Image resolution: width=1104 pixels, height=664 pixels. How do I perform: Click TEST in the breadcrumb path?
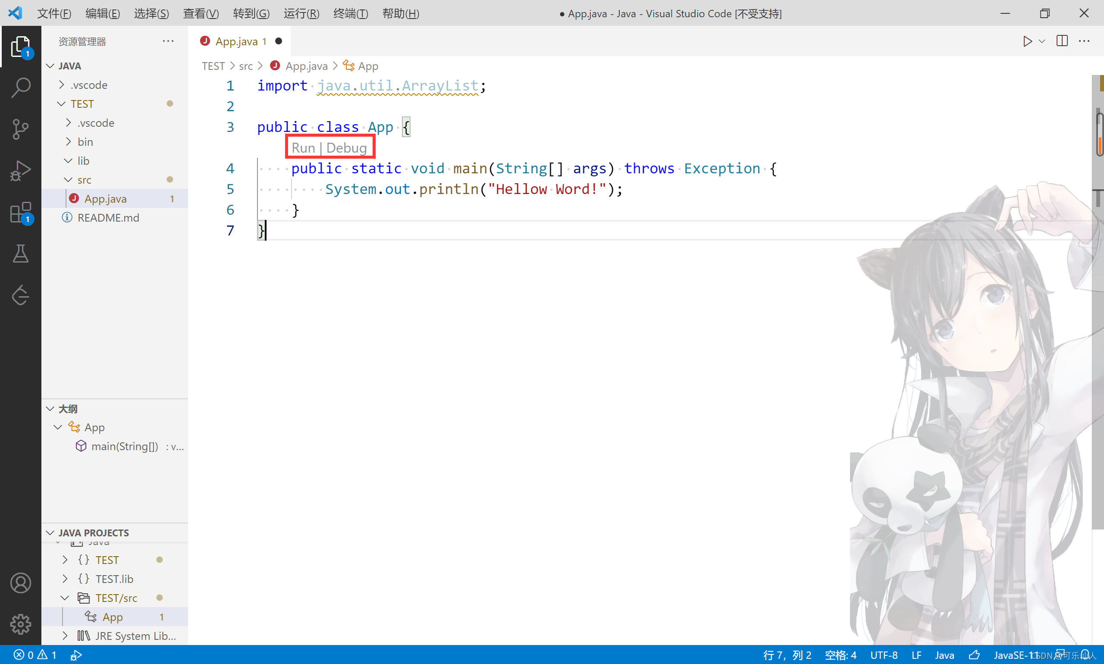(213, 66)
